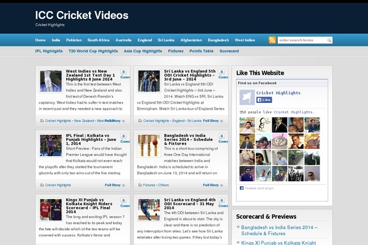The image size is (368, 245).
Task: Click Kings XI Punjab jerseys thumbnail
Action: (x=51, y=209)
